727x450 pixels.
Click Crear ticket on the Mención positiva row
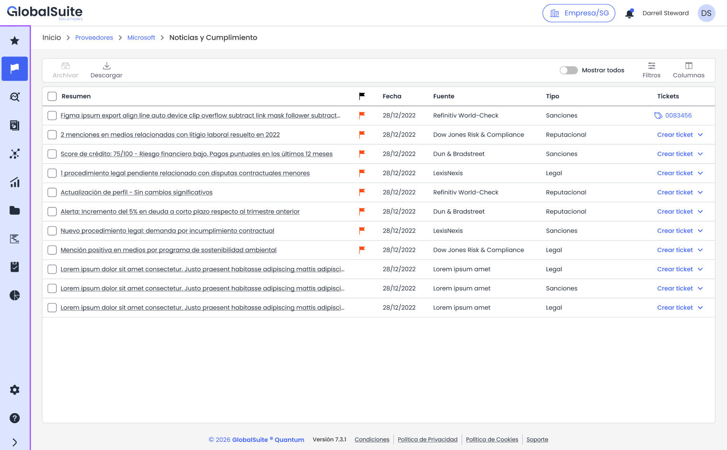(675, 250)
